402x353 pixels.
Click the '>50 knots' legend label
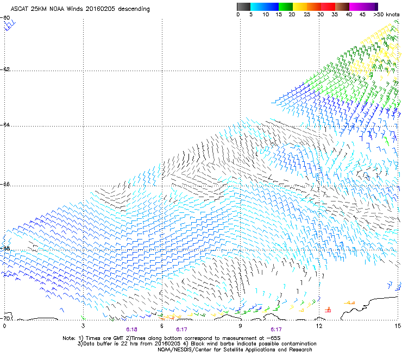pyautogui.click(x=386, y=15)
